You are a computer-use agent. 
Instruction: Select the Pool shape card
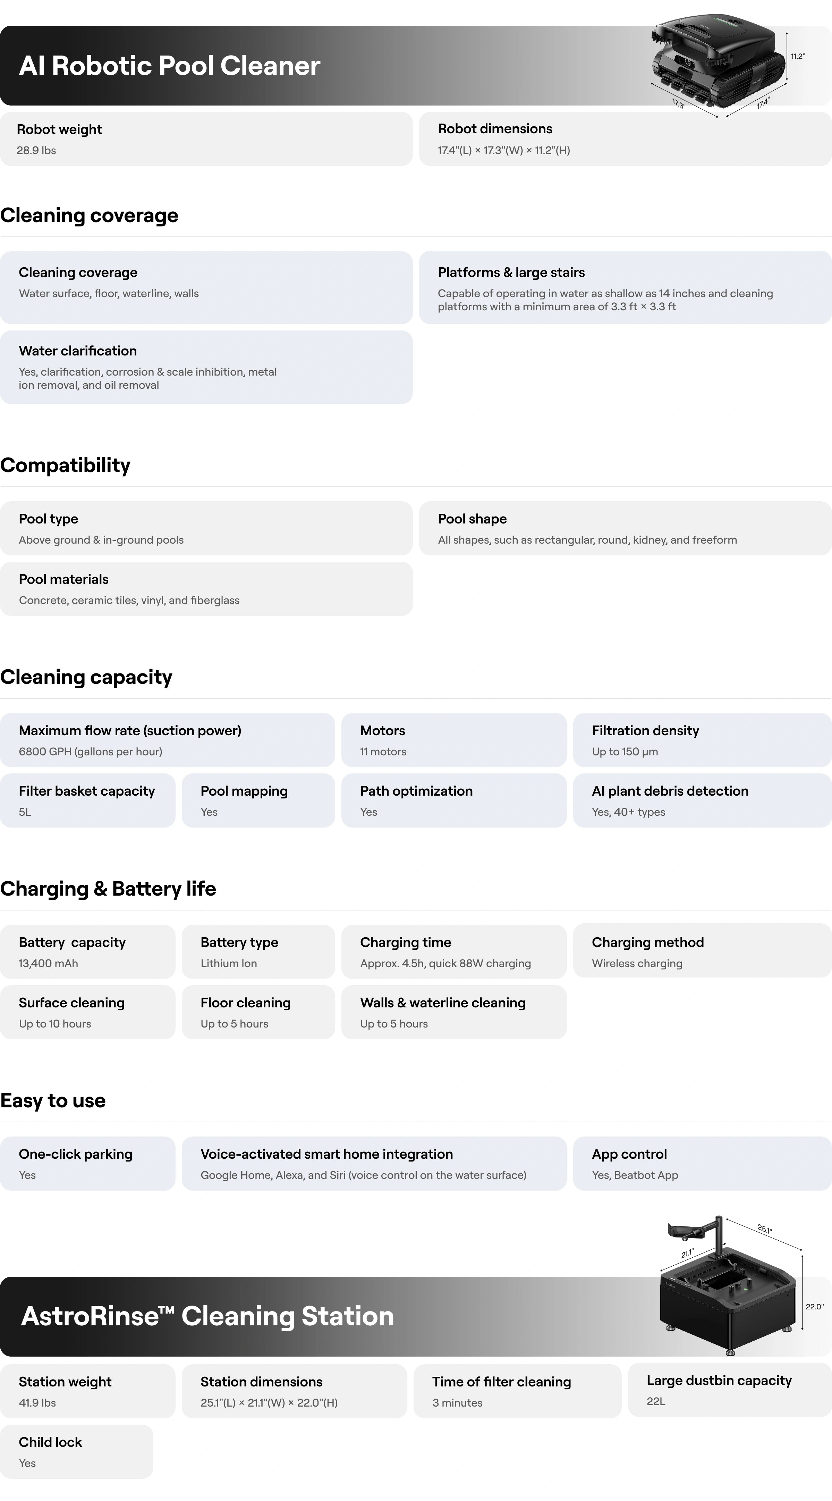coord(625,528)
